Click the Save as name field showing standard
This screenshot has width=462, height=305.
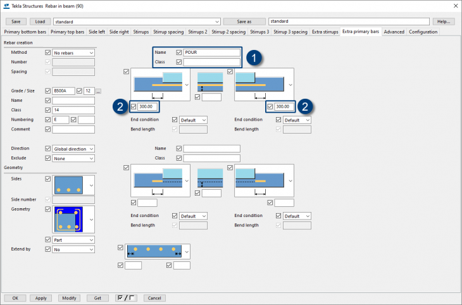pyautogui.click(x=349, y=22)
